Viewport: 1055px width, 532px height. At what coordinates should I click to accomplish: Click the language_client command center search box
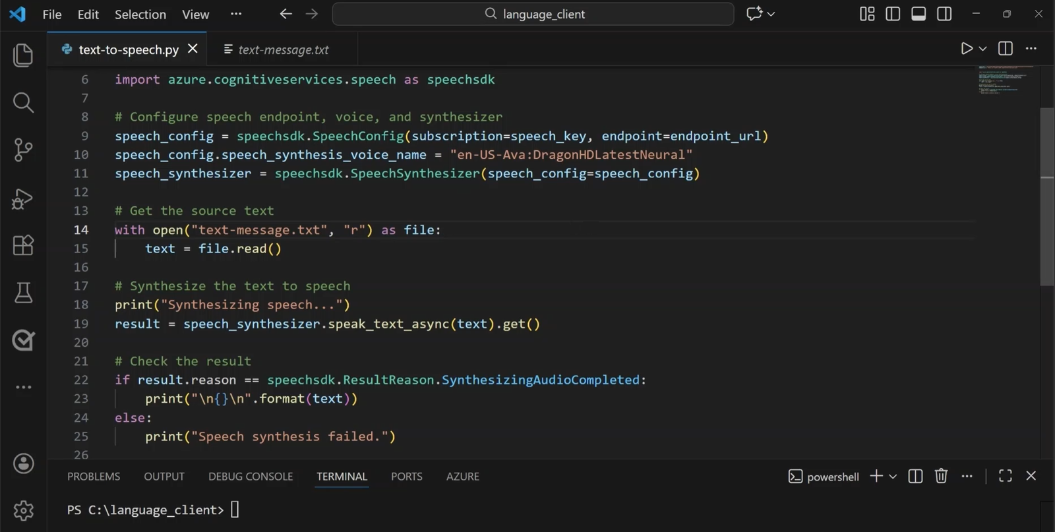pyautogui.click(x=533, y=14)
